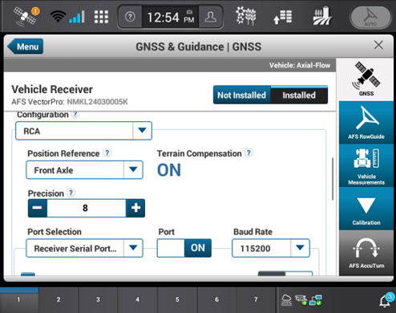Screen dimensions: 396x313
Task: Open Vehicle Measurements tab
Action: [366, 165]
